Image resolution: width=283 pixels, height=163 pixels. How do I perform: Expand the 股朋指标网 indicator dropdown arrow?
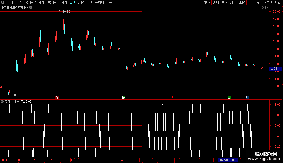point(2,102)
